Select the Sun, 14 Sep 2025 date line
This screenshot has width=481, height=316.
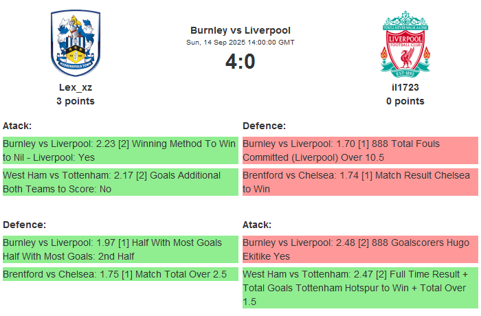pyautogui.click(x=240, y=43)
